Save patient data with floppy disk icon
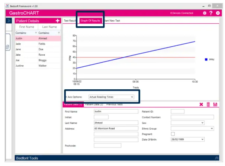225x166 pixels. [x=215, y=104]
